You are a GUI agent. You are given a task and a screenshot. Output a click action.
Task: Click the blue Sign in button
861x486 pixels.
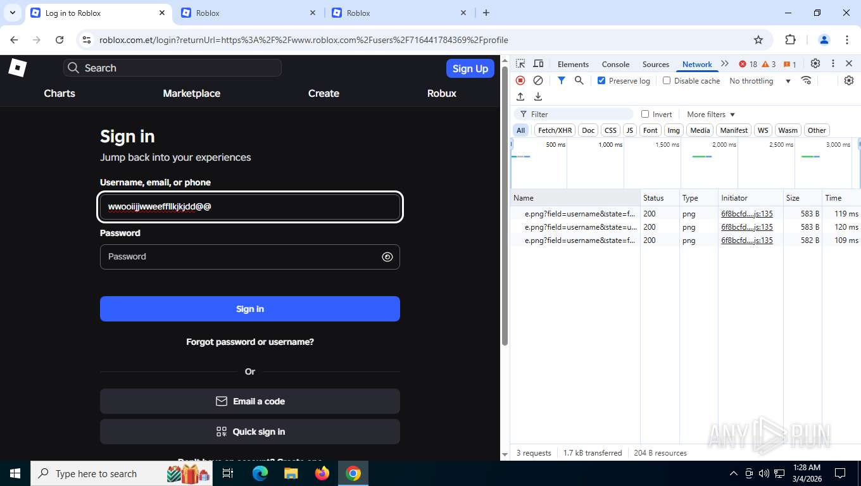250,309
